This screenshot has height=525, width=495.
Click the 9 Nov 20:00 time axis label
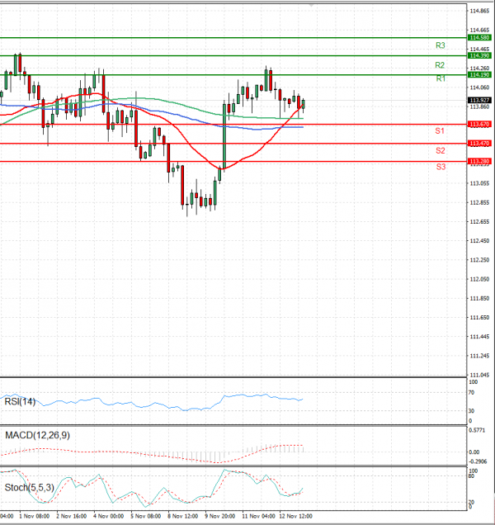coord(220,515)
